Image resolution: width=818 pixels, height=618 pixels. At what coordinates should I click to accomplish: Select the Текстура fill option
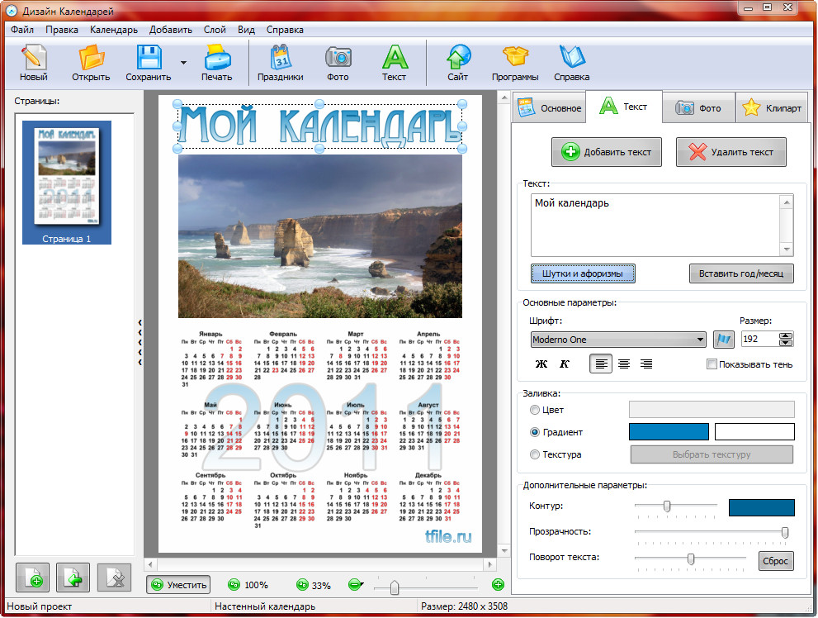[x=535, y=454]
